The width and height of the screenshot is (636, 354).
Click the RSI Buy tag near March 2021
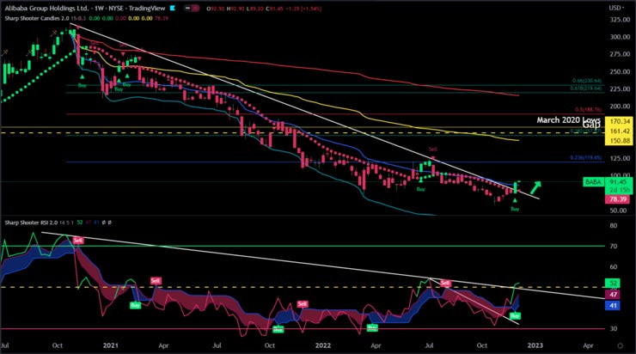coord(135,305)
